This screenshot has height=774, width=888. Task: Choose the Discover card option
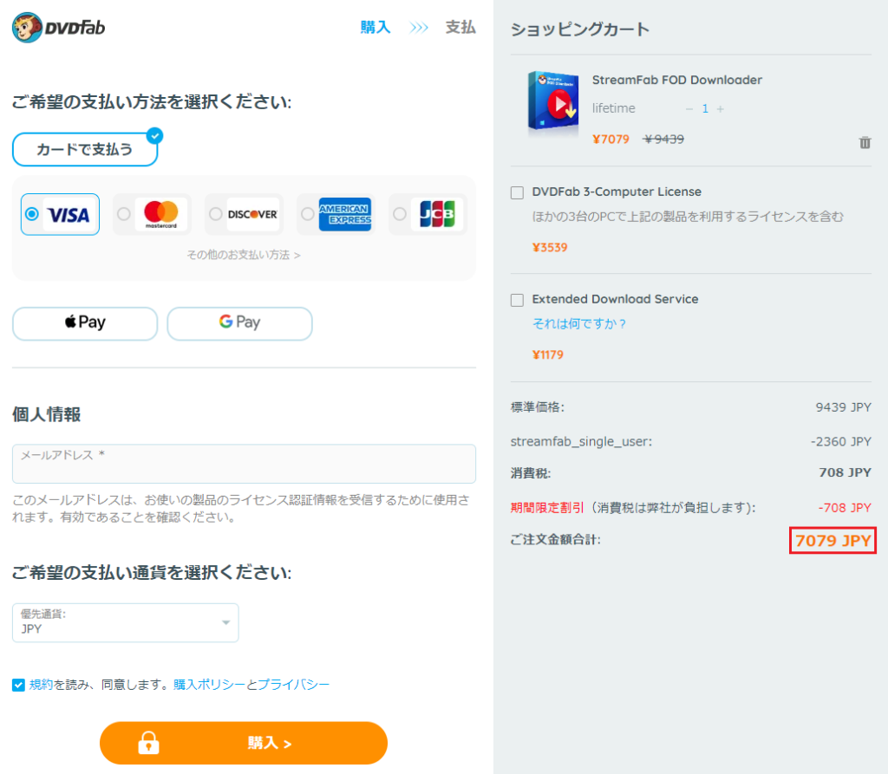[x=244, y=214]
